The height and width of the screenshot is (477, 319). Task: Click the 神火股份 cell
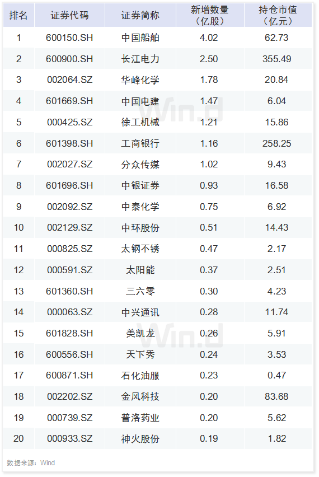coord(140,439)
